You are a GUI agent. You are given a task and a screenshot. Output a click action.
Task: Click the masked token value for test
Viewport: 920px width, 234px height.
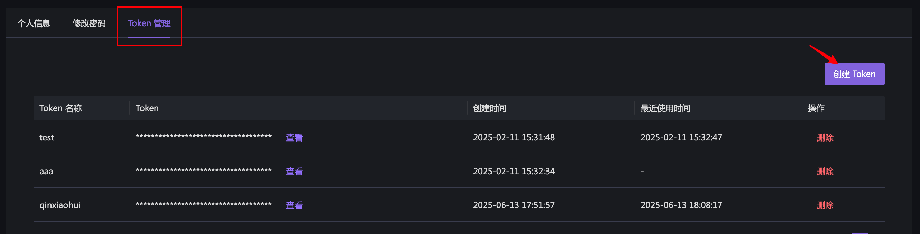[204, 137]
